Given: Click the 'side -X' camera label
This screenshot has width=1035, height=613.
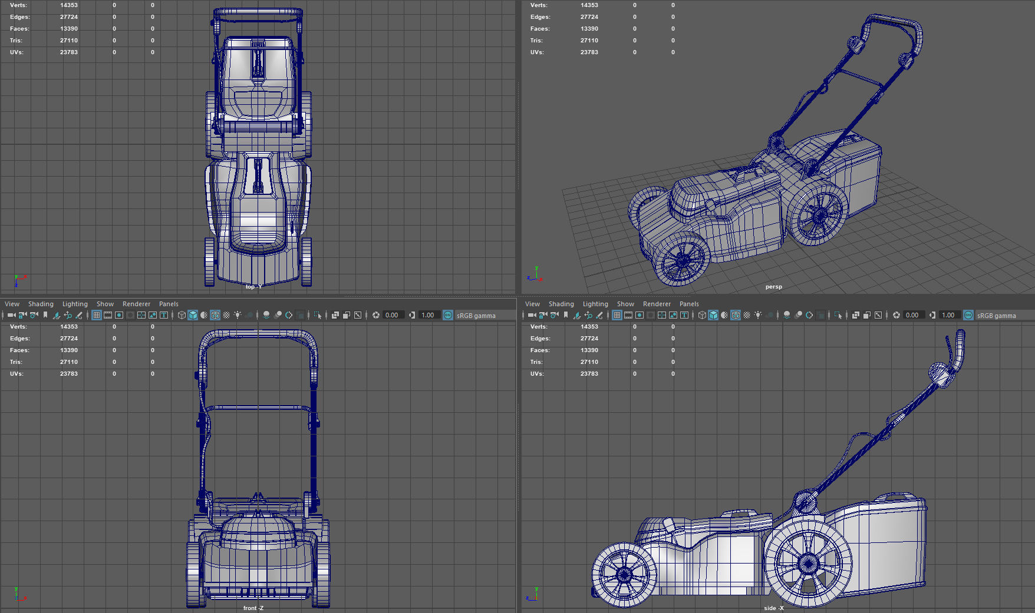Looking at the screenshot, I should click(774, 608).
